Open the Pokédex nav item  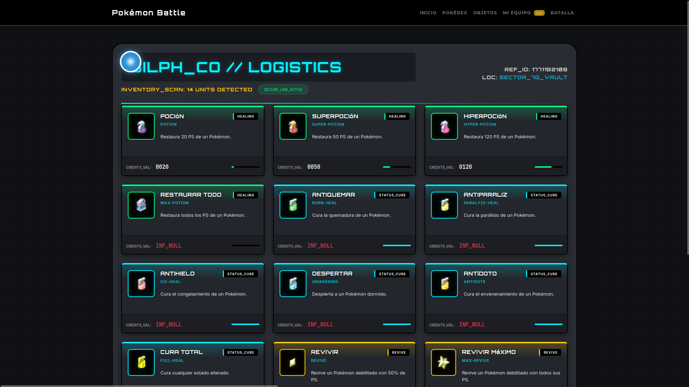(x=455, y=13)
